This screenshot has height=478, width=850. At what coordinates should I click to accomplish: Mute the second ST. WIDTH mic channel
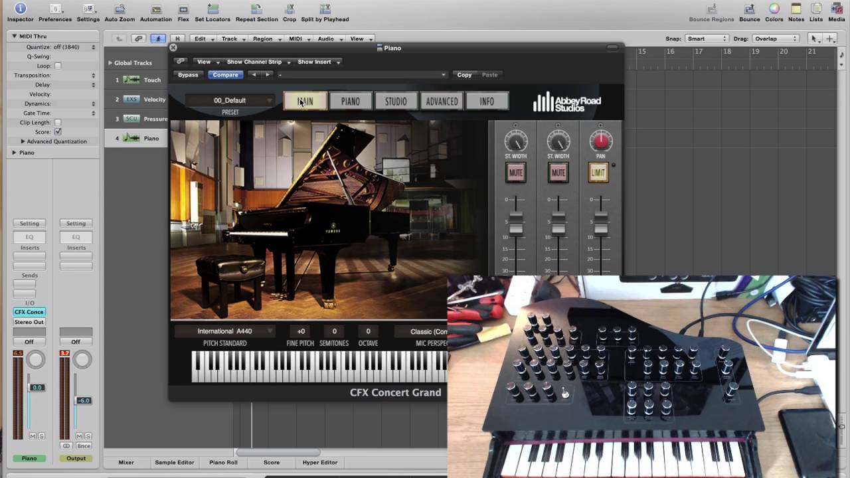click(x=558, y=173)
